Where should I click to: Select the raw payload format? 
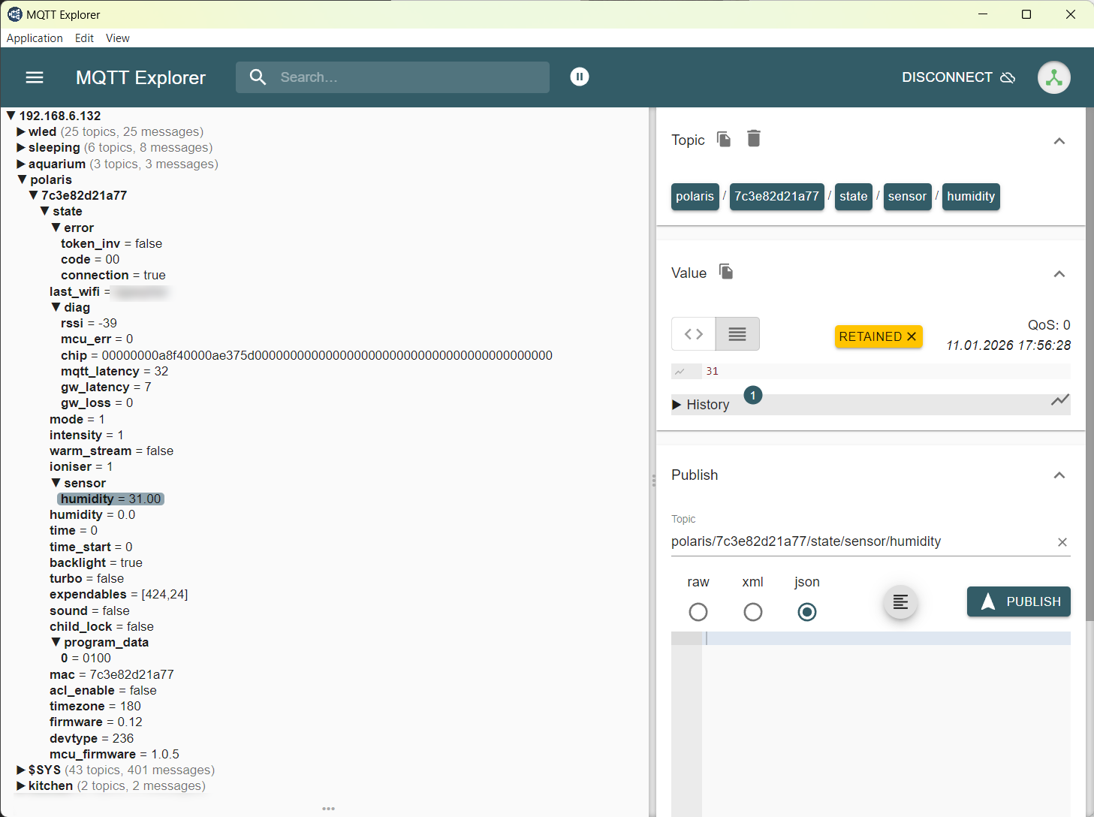coord(698,612)
